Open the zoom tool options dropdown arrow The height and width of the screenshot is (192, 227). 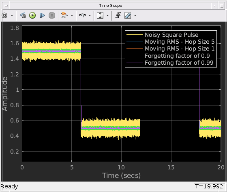(x=90, y=15)
